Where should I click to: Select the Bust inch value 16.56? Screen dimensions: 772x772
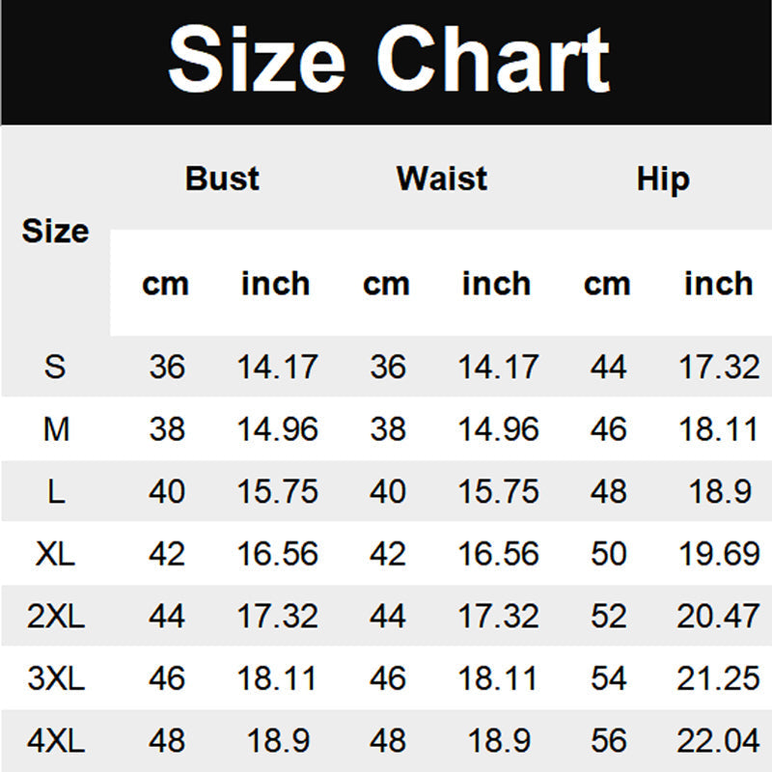pyautogui.click(x=277, y=554)
